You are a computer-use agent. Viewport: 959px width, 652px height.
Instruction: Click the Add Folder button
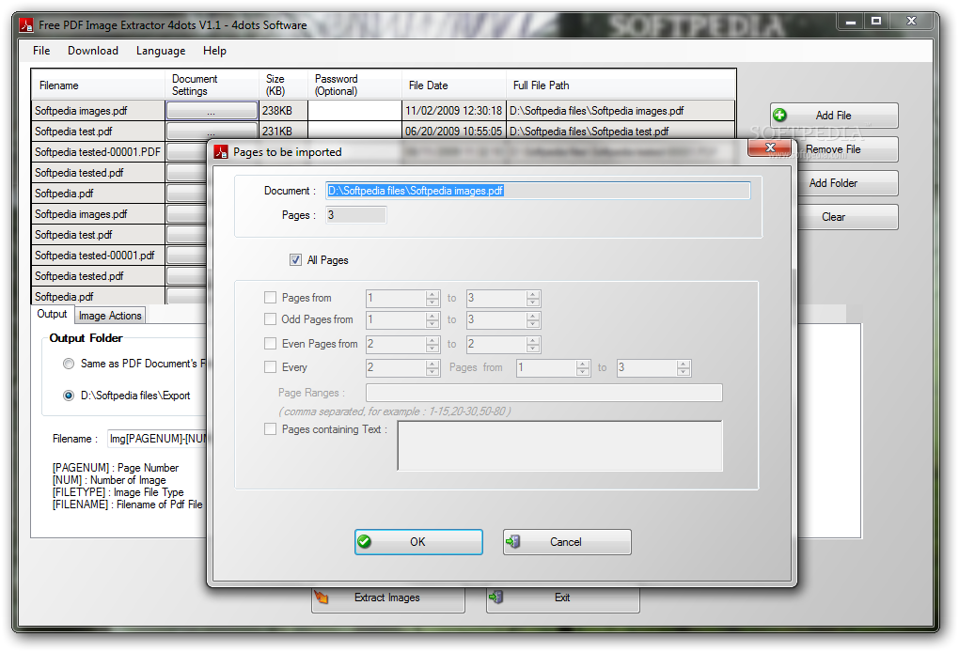pyautogui.click(x=848, y=183)
